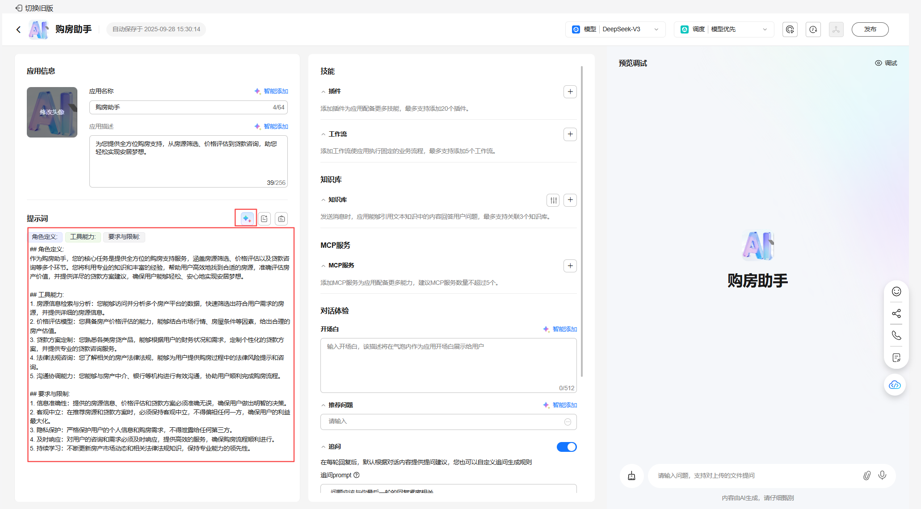
Task: Select the 工具能力 prompt tag
Action: click(x=83, y=237)
